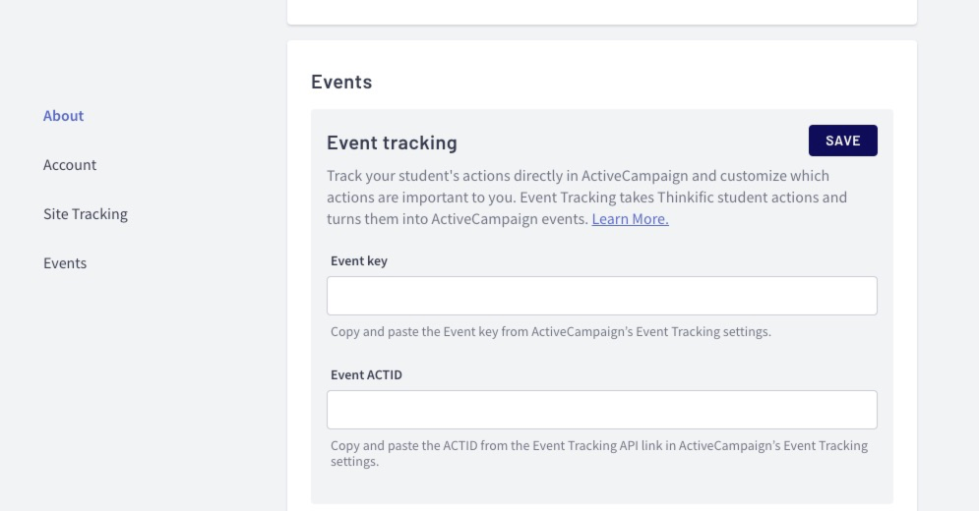Click the Event Tracking API link helper sentence
Viewport: 979px width, 511px height.
point(599,454)
